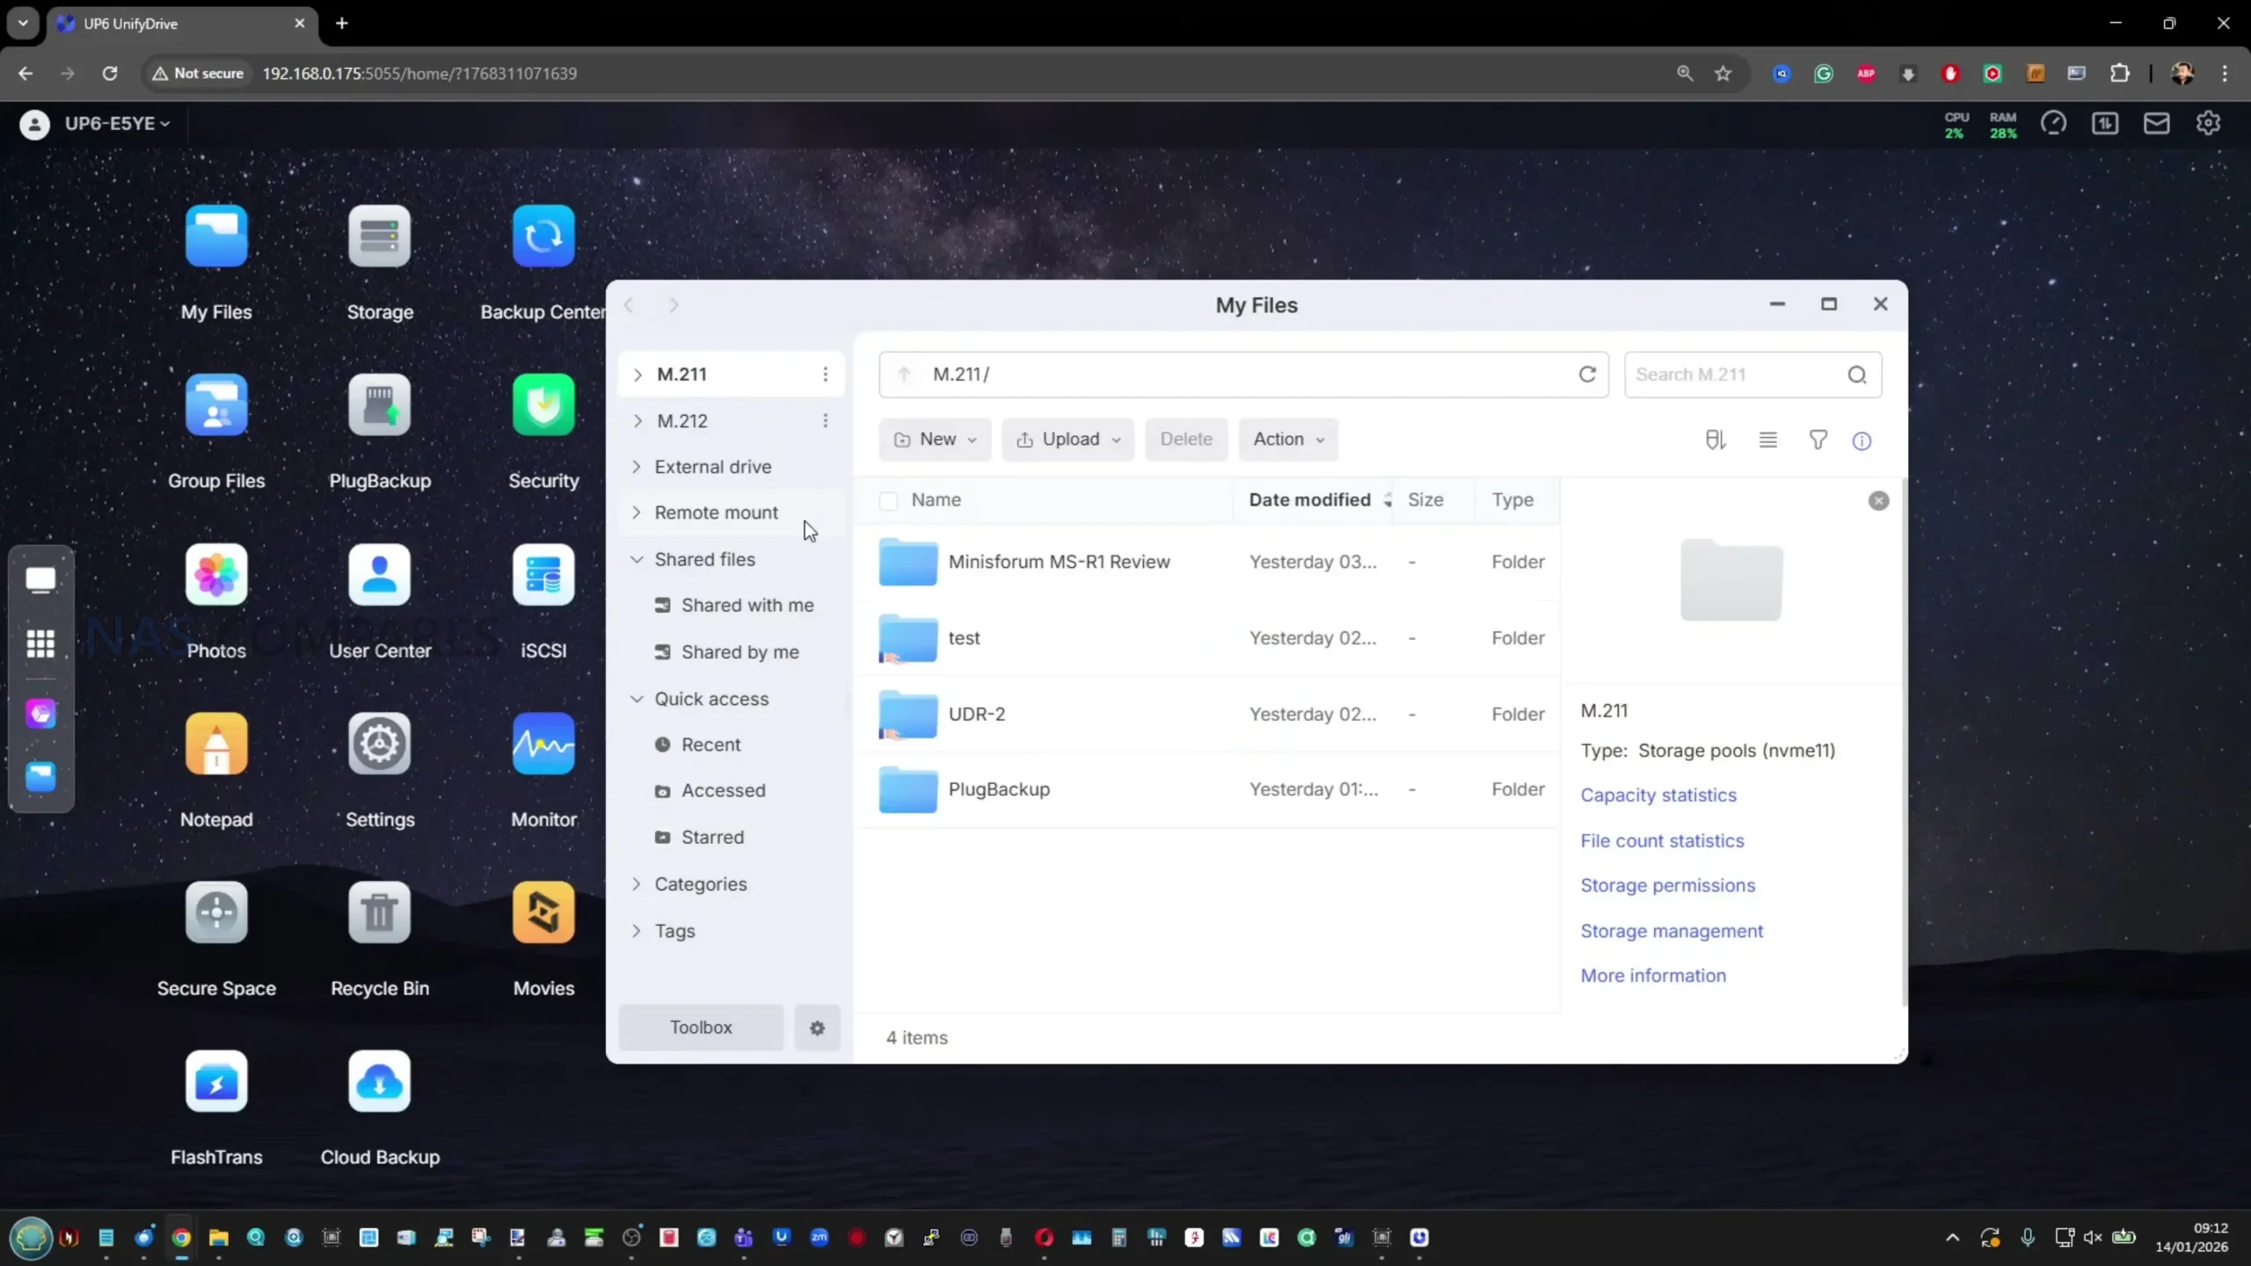This screenshot has width=2251, height=1266.
Task: Open the Toolbox gear settings icon
Action: [x=817, y=1028]
